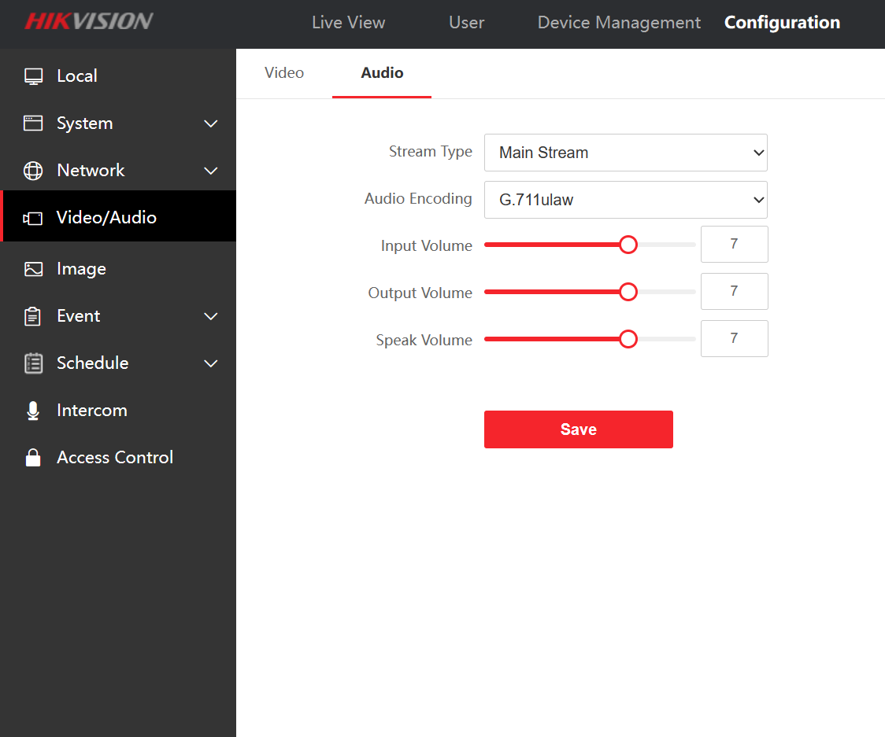
Task: Open the Live View menu
Action: (348, 23)
